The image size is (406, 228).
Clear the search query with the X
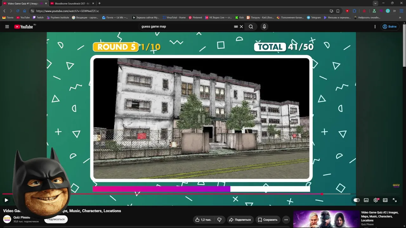(241, 27)
